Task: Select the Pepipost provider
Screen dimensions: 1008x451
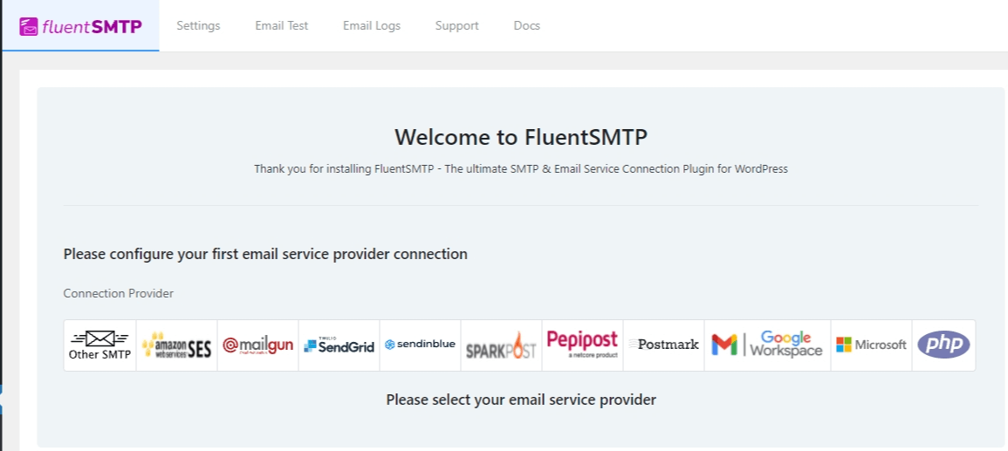Action: click(x=582, y=345)
